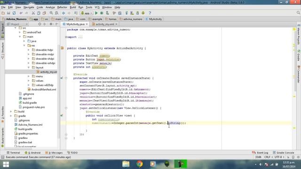Expand the drawable-hdpi folder
The image size is (301, 169).
tap(29, 50)
